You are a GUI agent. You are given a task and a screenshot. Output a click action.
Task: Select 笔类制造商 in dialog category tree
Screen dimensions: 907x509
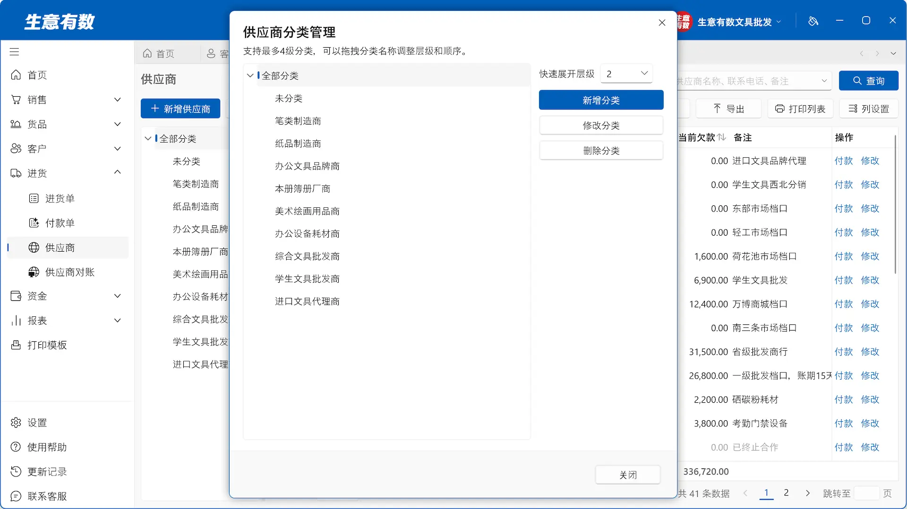tap(298, 121)
